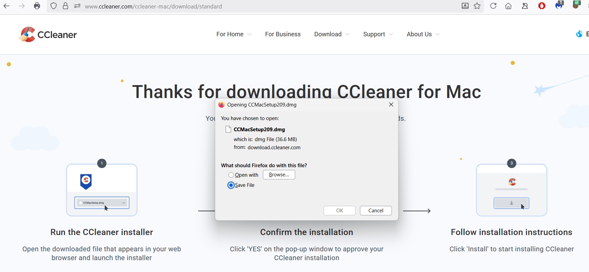Click the CCleaner logo
This screenshot has width=589, height=272.
[x=48, y=34]
